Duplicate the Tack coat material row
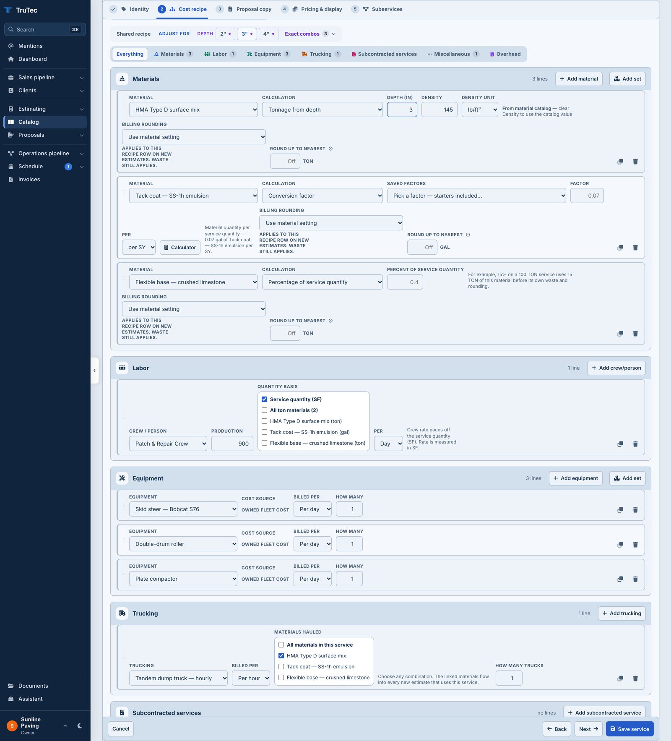 pyautogui.click(x=620, y=248)
